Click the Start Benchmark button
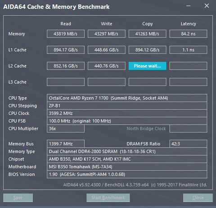The width and height of the screenshot is (216, 208). [x=108, y=198]
